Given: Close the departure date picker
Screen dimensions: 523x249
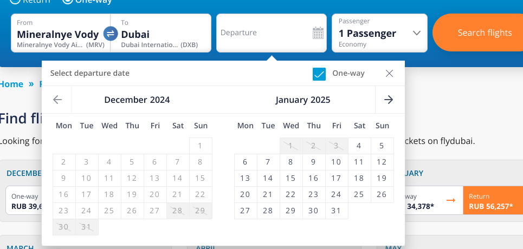Looking at the screenshot, I should pyautogui.click(x=389, y=73).
